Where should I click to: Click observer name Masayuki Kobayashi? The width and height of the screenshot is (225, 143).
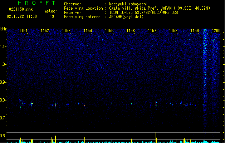(x=128, y=4)
